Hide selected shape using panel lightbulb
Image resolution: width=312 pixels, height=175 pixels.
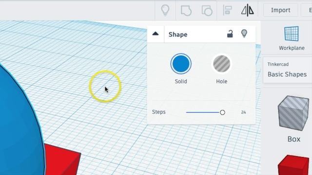coord(244,34)
